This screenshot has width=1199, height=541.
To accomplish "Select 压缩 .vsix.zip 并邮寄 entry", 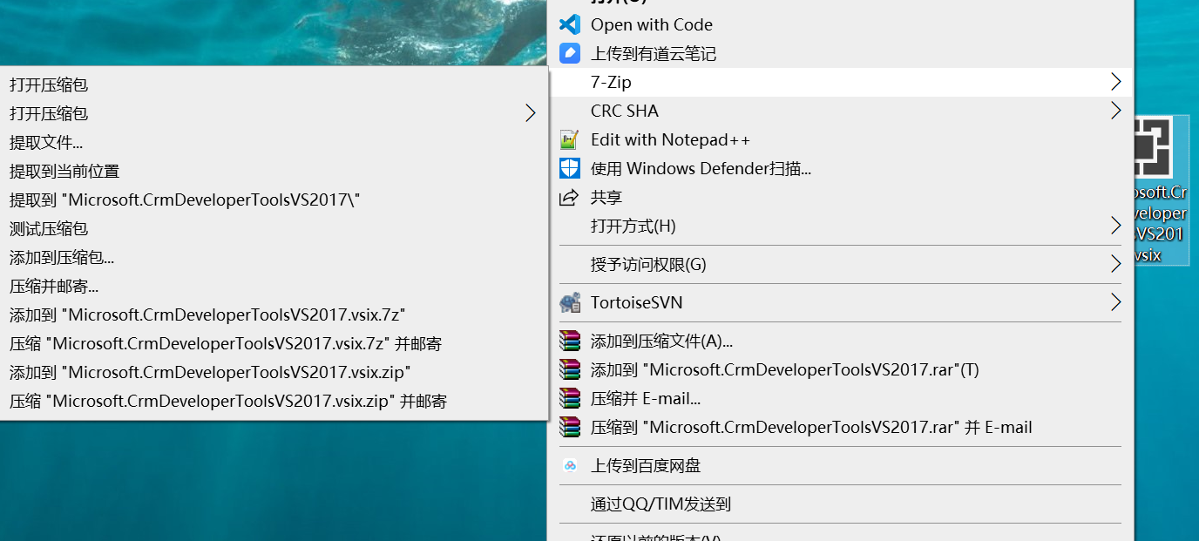I will pyautogui.click(x=274, y=401).
